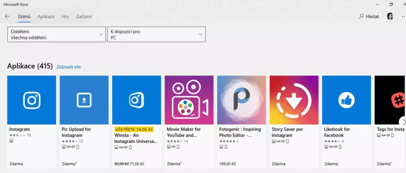Click Story Saver per Instagram title
The width and height of the screenshot is (406, 173).
288,132
